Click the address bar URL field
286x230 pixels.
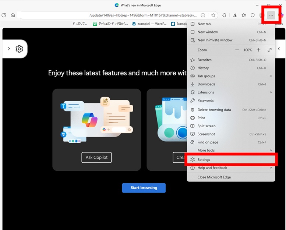[110, 15]
